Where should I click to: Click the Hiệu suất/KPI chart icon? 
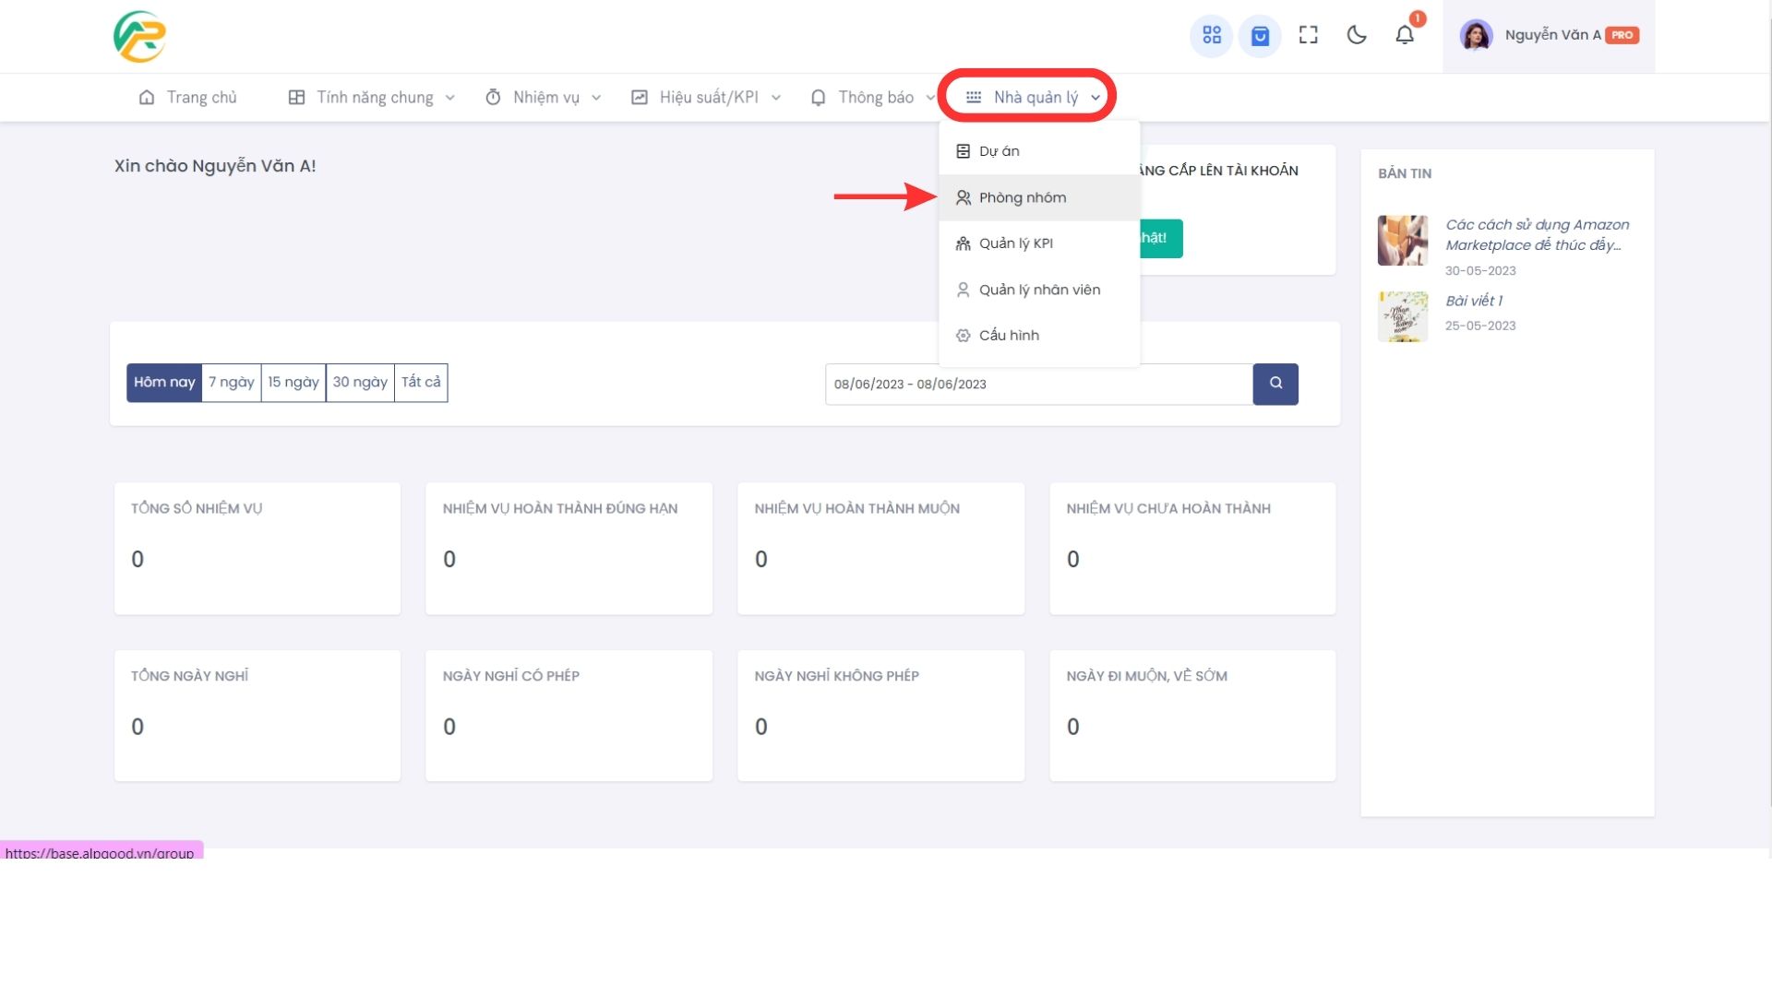[640, 97]
